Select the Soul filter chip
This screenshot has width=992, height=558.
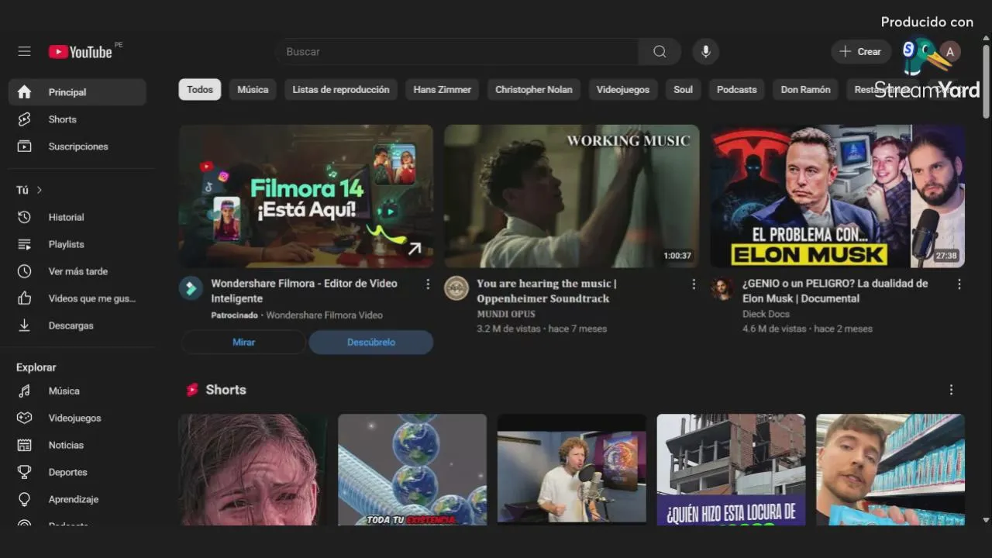pyautogui.click(x=684, y=90)
